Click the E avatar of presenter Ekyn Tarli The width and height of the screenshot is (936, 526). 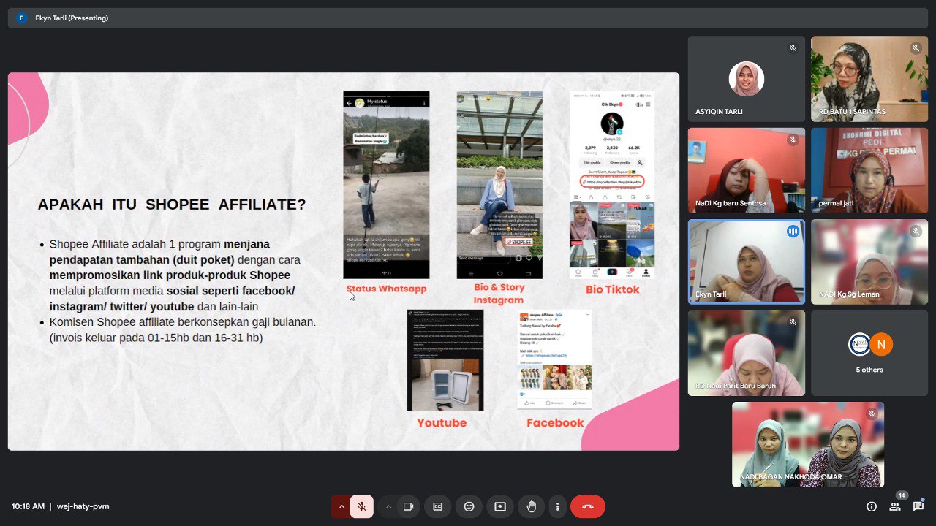point(20,18)
